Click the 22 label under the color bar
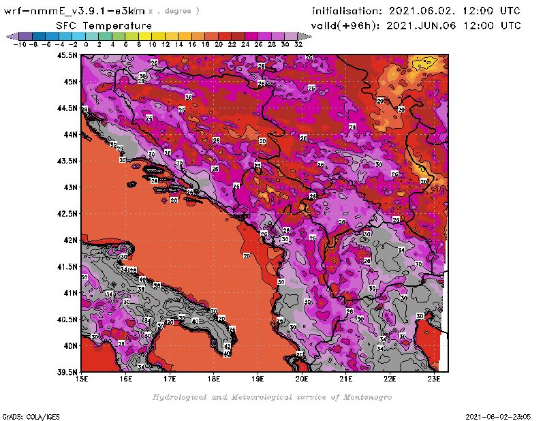This screenshot has width=545, height=421. click(232, 44)
